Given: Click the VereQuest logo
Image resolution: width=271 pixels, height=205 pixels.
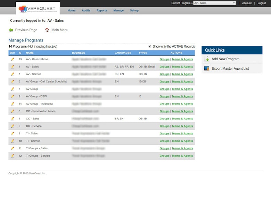Looking at the screenshot, I should coord(38,9).
